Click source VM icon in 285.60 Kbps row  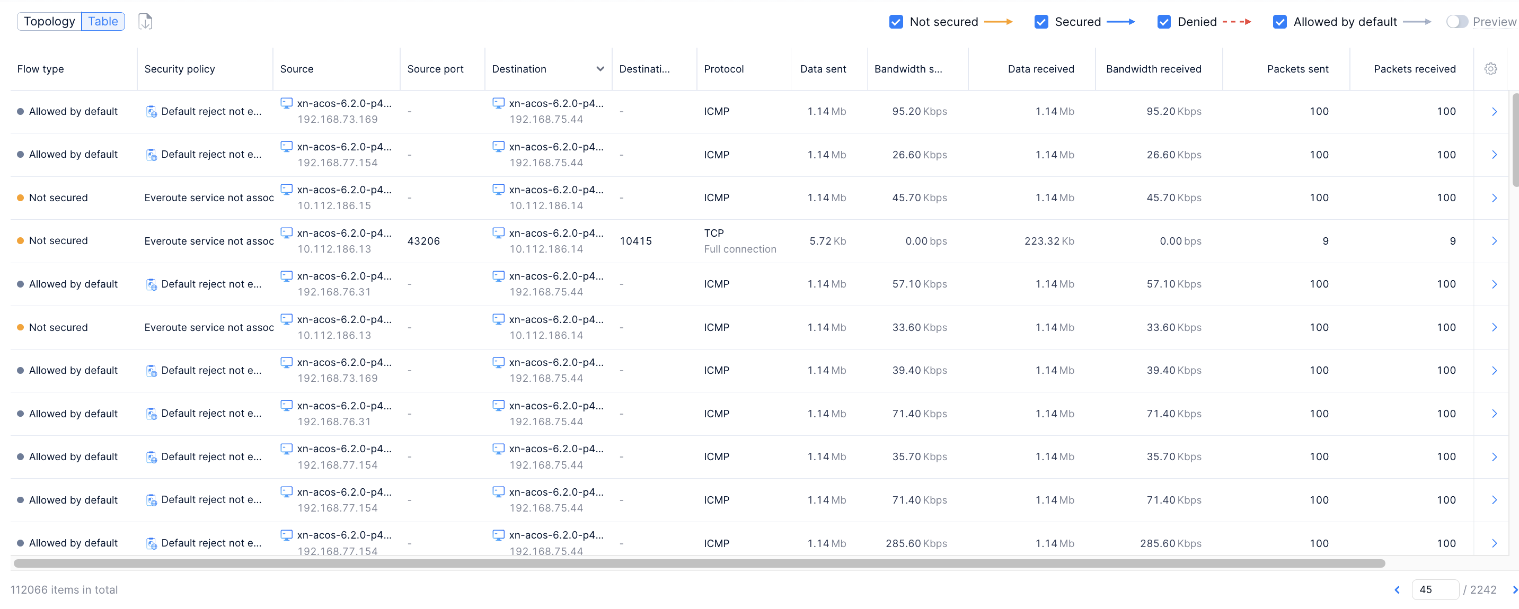coord(287,535)
